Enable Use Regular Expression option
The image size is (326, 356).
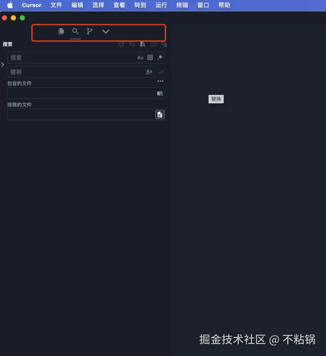pos(160,57)
